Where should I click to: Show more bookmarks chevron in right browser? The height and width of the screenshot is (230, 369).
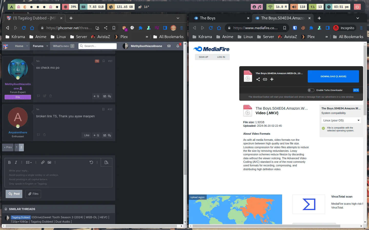(x=326, y=37)
